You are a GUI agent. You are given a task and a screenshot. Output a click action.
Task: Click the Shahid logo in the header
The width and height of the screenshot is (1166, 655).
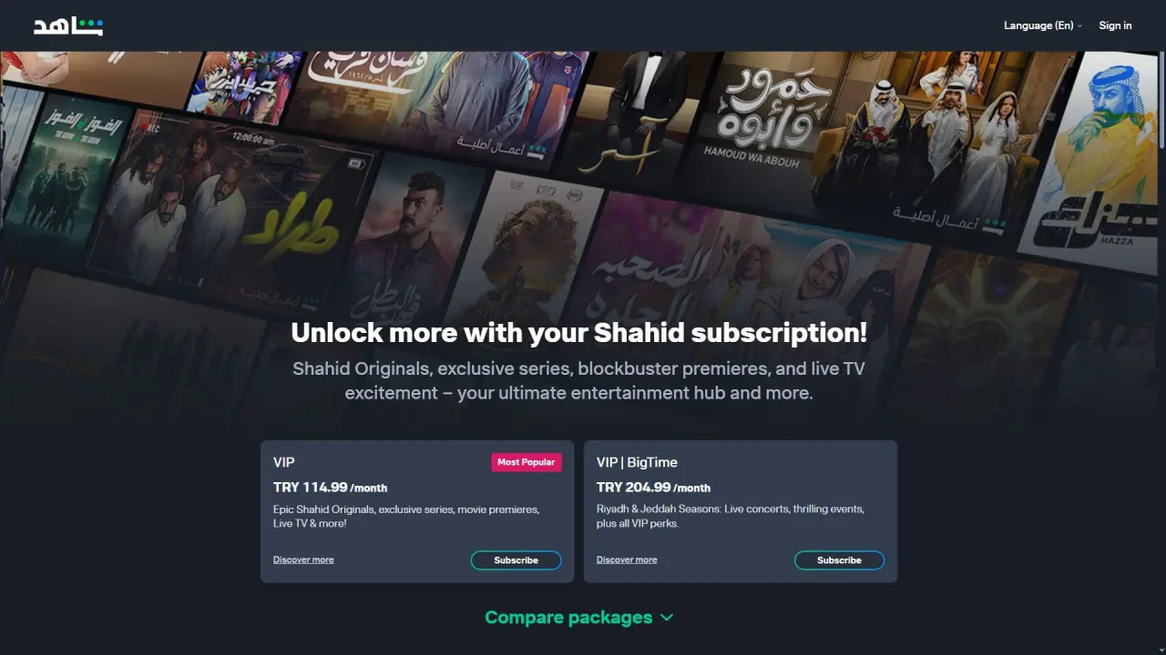point(68,25)
